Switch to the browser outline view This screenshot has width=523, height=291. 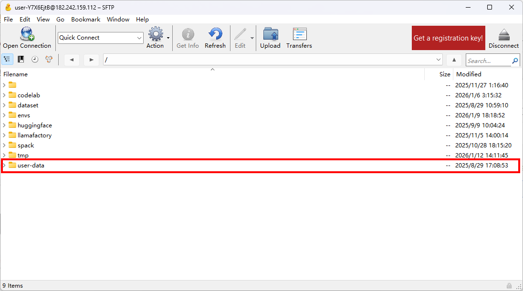pos(7,60)
